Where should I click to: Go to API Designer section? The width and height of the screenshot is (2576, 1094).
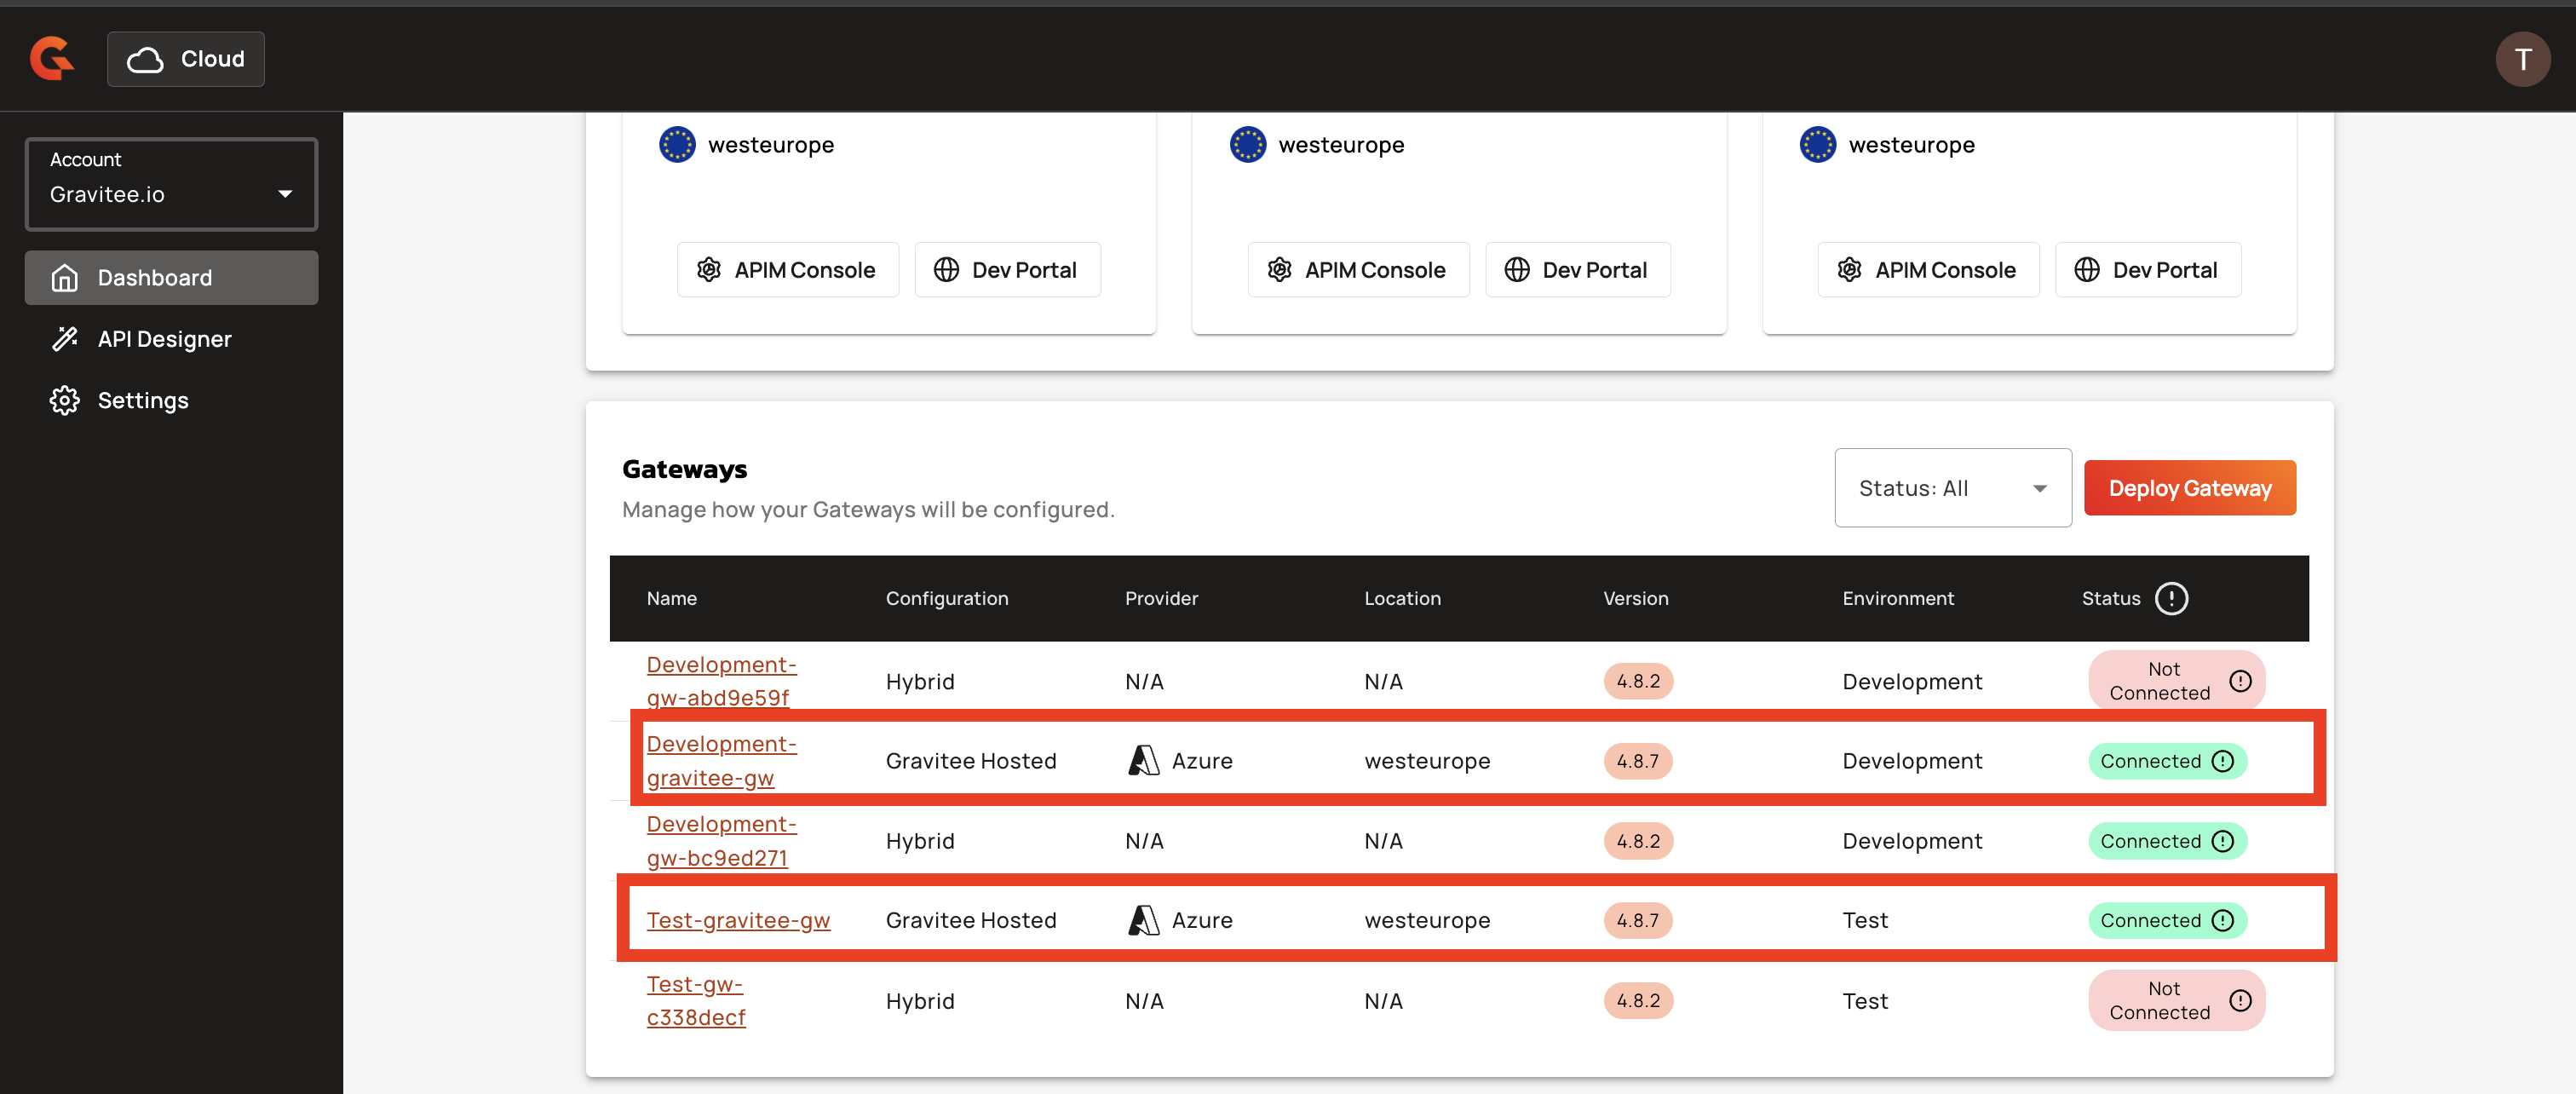(x=164, y=339)
